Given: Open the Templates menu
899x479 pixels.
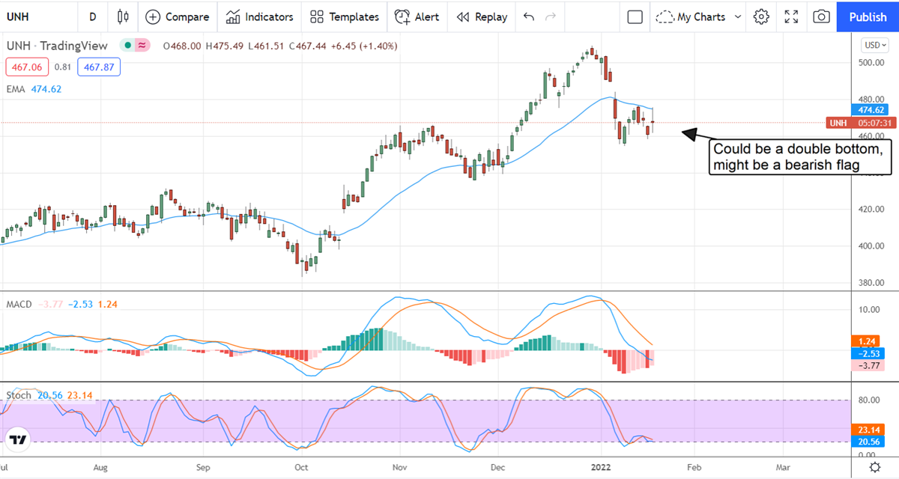Looking at the screenshot, I should (x=345, y=16).
